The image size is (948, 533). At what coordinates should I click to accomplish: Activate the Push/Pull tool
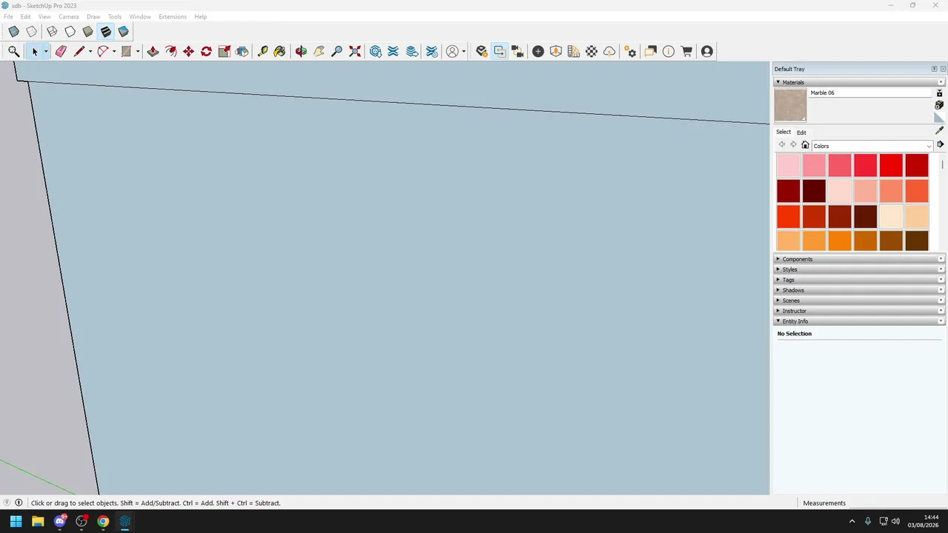click(153, 51)
